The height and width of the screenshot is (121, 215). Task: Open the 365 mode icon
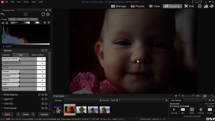200,6
